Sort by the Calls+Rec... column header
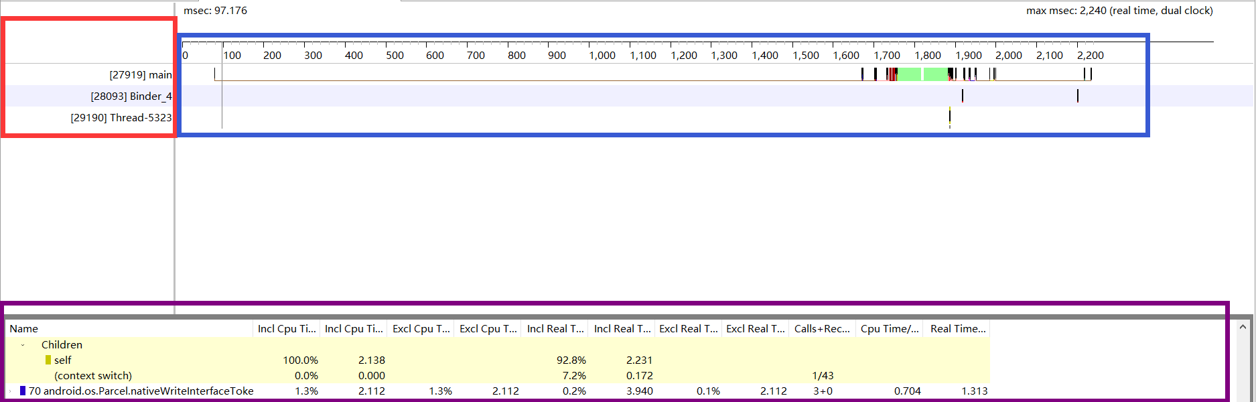This screenshot has width=1256, height=402. [823, 329]
